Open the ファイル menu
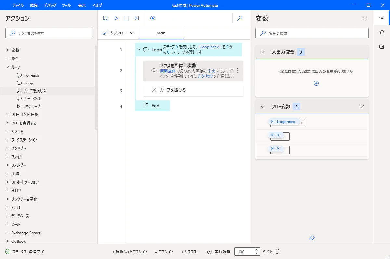 click(x=18, y=5)
